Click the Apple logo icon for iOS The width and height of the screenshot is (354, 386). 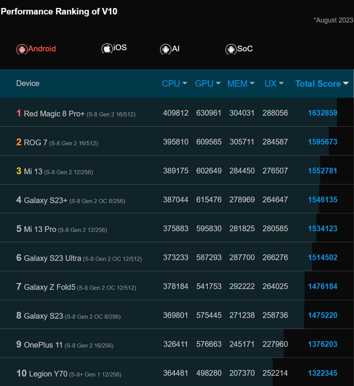click(x=107, y=48)
